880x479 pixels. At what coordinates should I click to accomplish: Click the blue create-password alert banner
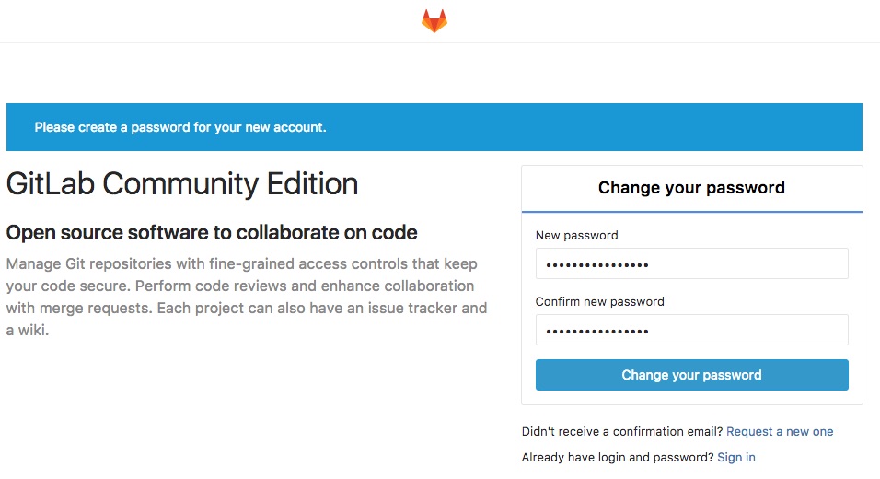(434, 127)
